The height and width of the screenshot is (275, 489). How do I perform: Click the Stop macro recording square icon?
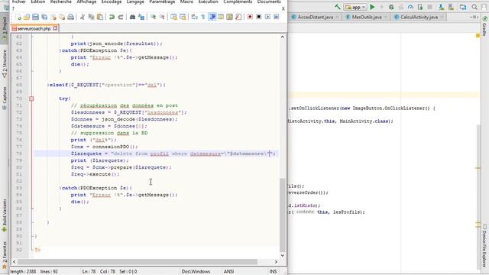click(x=258, y=17)
